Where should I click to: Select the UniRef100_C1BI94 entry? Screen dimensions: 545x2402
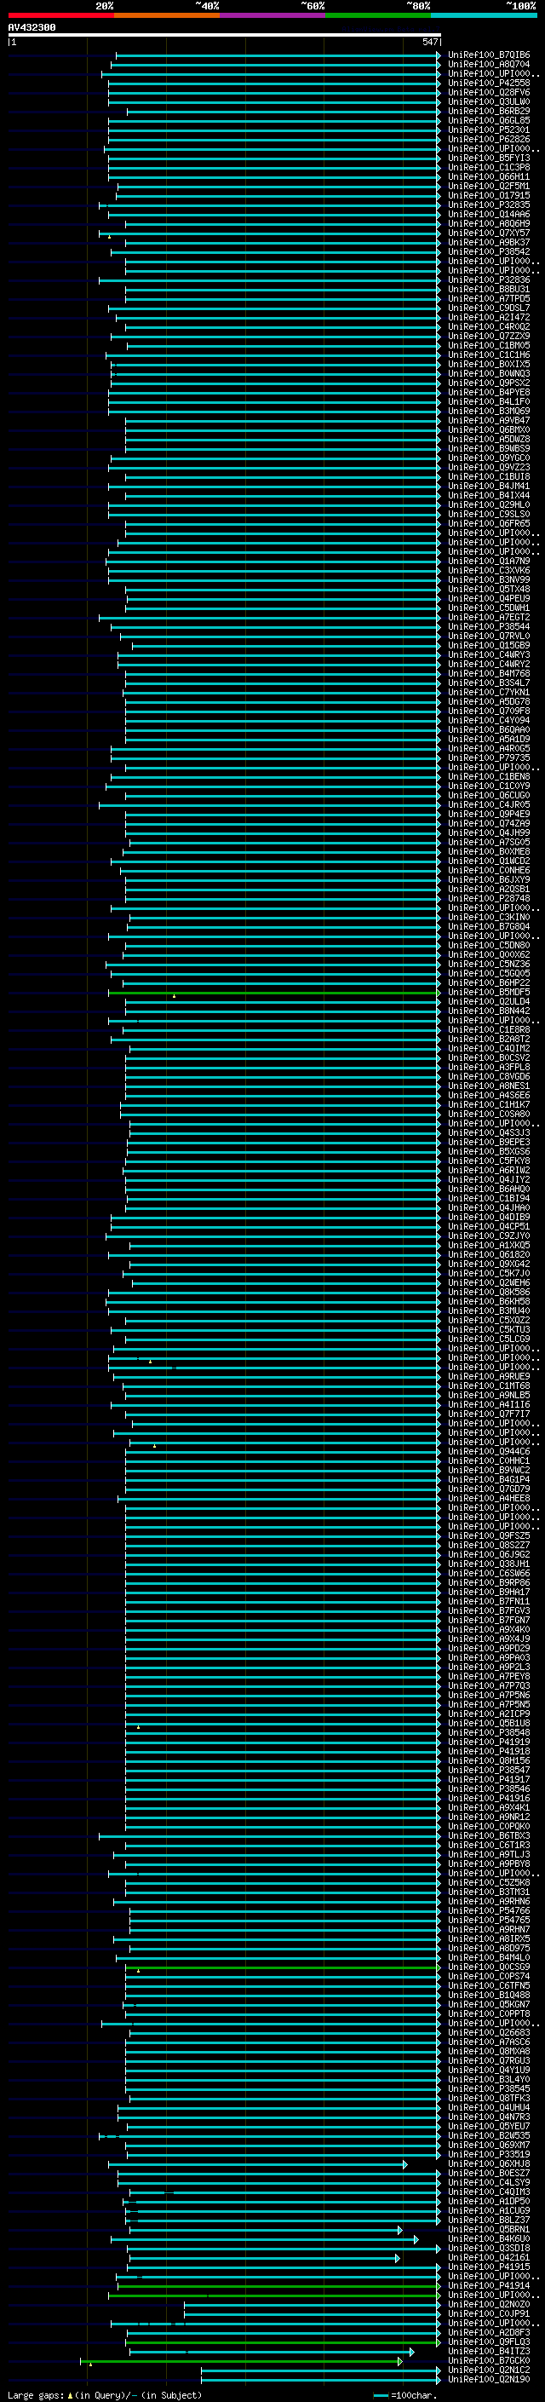tap(489, 1198)
